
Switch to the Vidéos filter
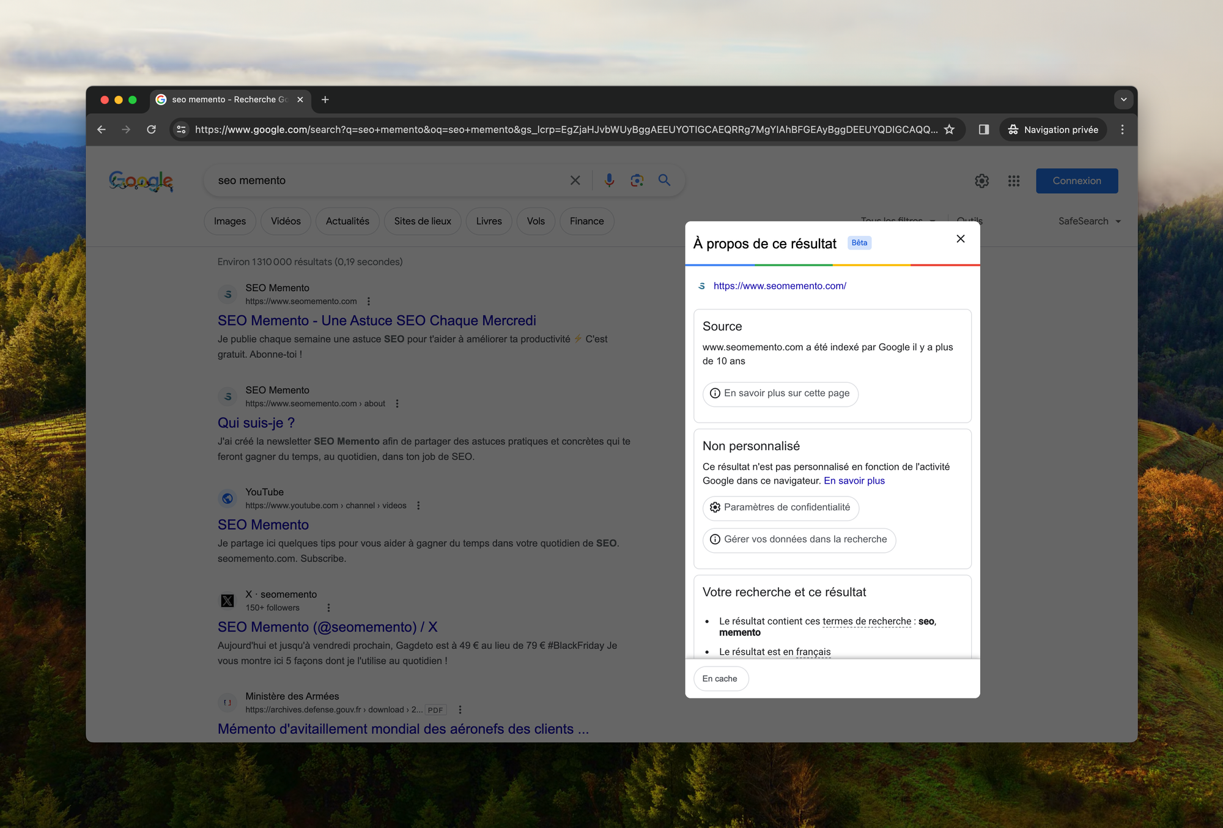(286, 221)
